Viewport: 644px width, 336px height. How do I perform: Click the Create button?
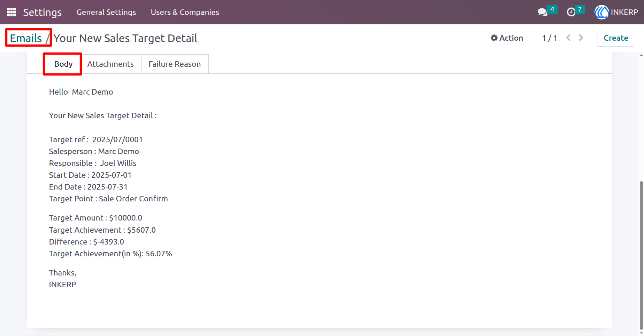coord(616,38)
